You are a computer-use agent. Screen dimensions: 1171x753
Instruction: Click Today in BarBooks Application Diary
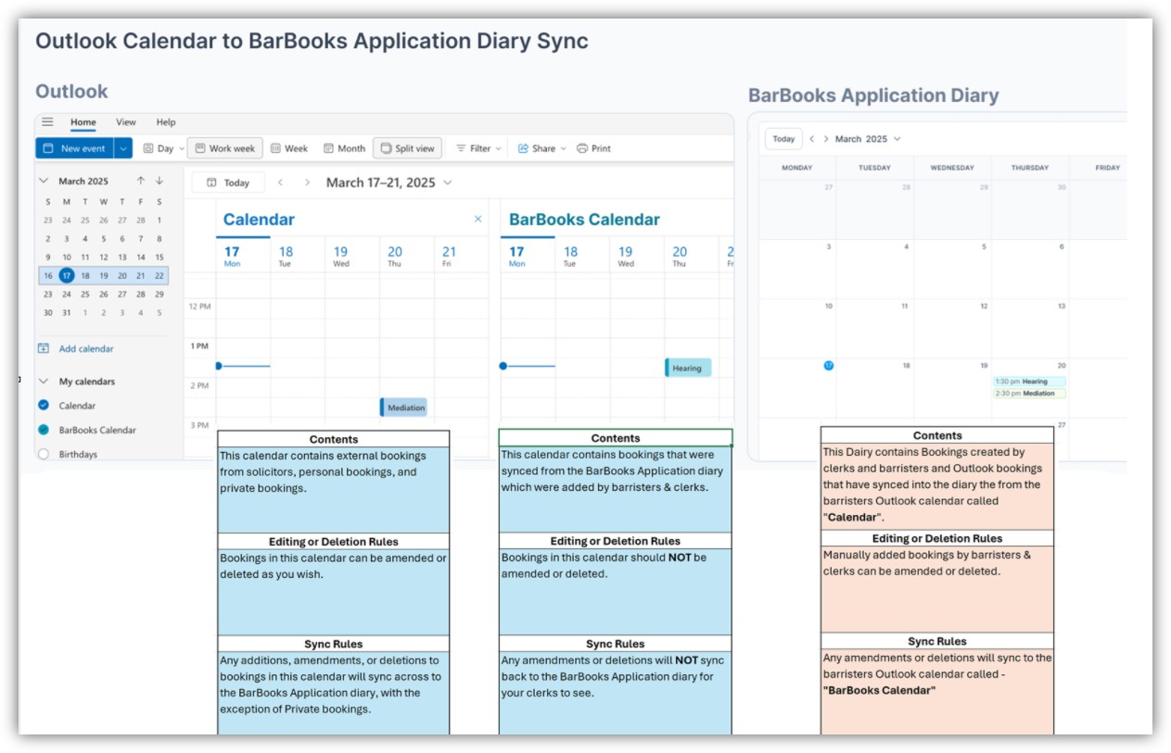(784, 139)
